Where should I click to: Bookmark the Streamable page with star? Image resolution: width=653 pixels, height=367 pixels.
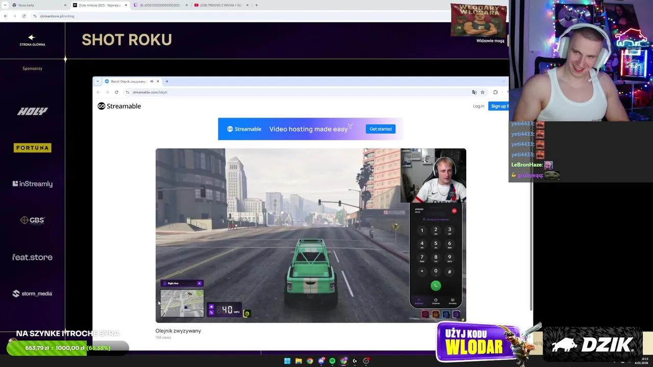pyautogui.click(x=482, y=92)
